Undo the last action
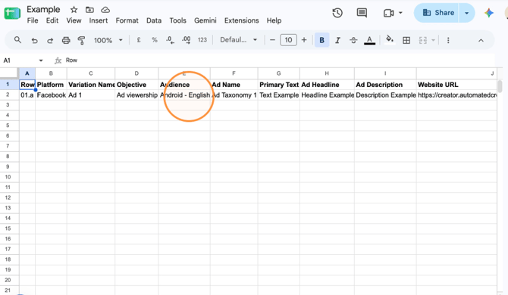This screenshot has height=295, width=508. pyautogui.click(x=34, y=40)
